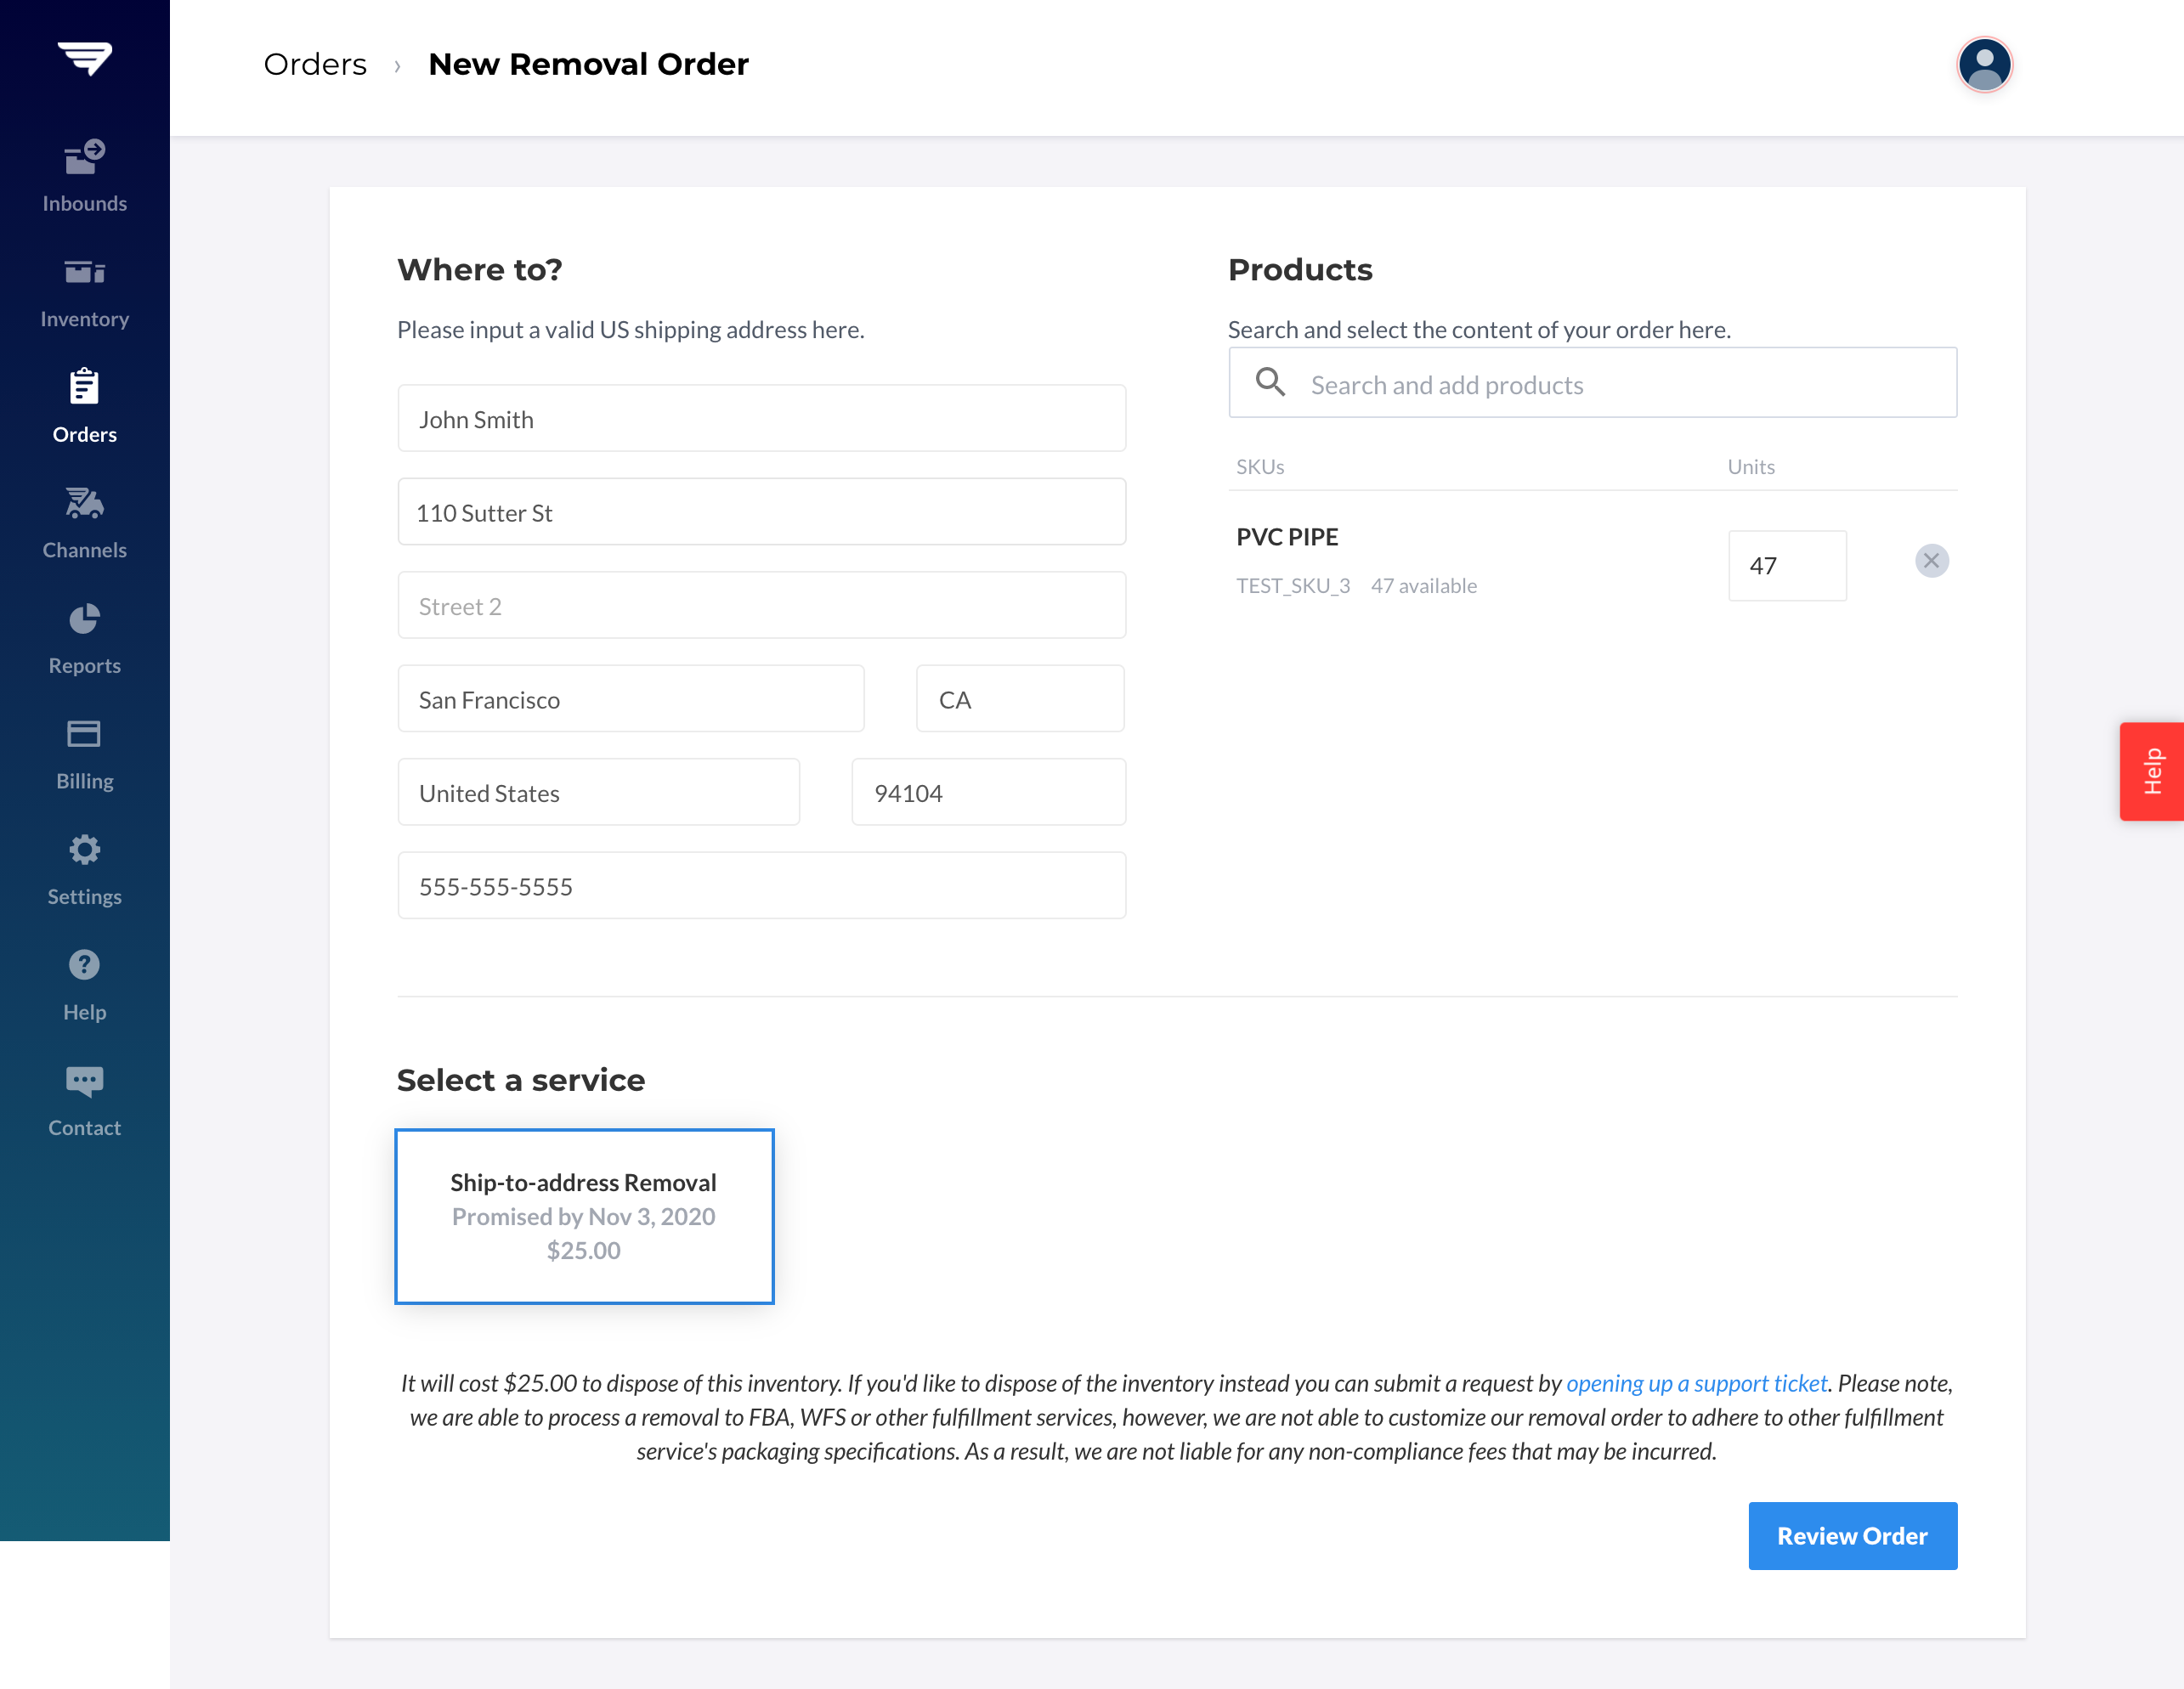The image size is (2184, 1689).
Task: Open the Help question mark icon
Action: [84, 965]
